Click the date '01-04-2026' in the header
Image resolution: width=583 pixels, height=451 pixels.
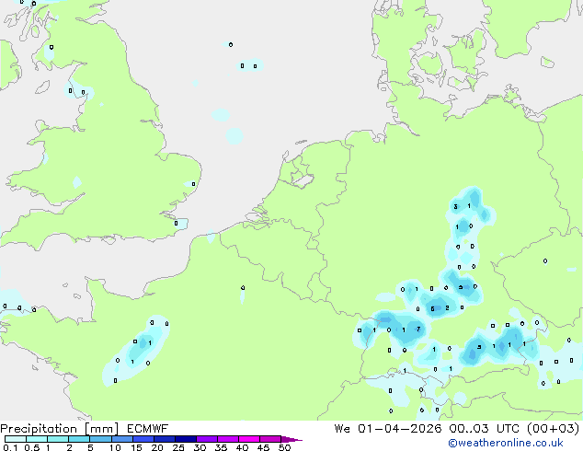[x=400, y=429]
